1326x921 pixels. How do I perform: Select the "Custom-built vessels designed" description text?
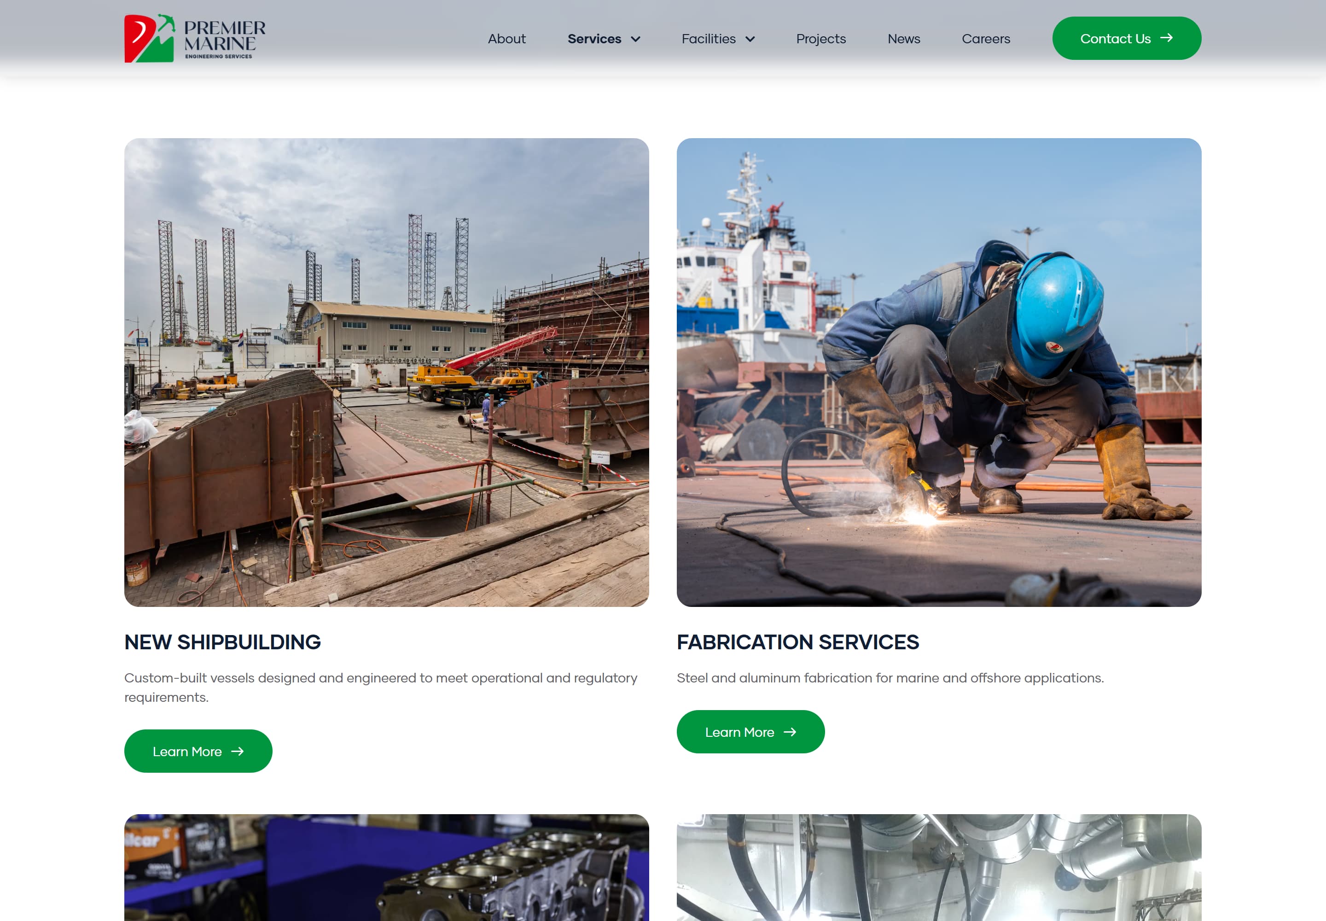pos(381,688)
